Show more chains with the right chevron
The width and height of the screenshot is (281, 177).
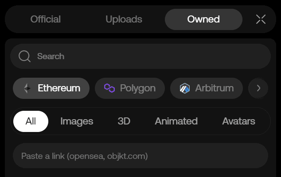coord(258,88)
